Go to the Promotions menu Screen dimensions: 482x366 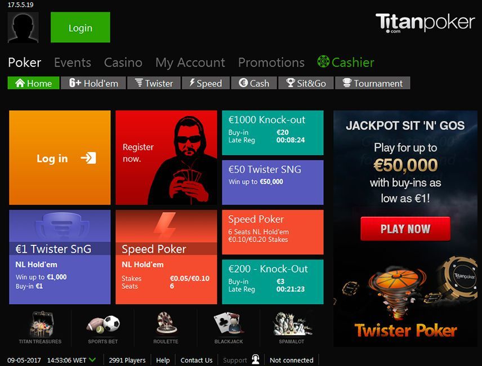click(x=271, y=63)
